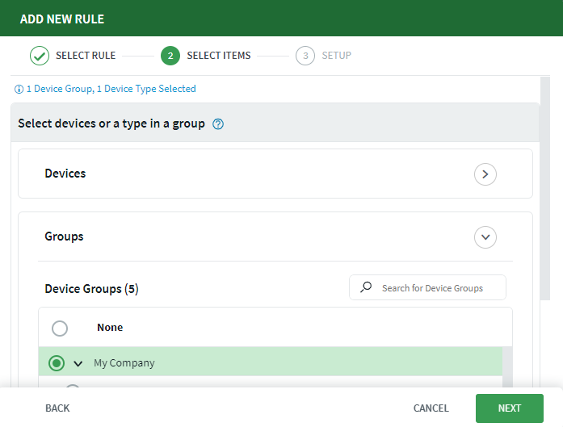This screenshot has width=563, height=427.
Task: Click the Back button
Action: [57, 408]
